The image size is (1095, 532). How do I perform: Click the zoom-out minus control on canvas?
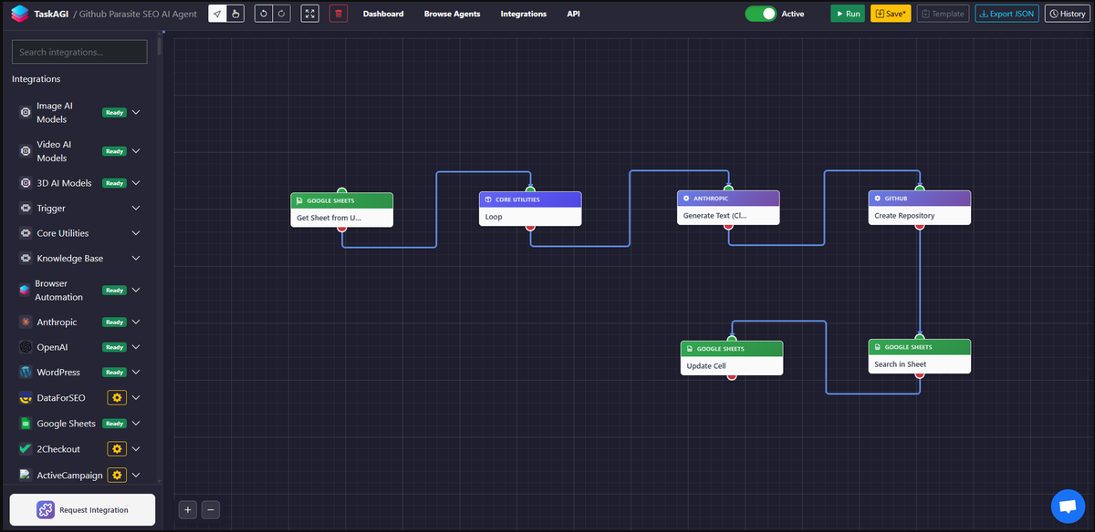click(210, 509)
